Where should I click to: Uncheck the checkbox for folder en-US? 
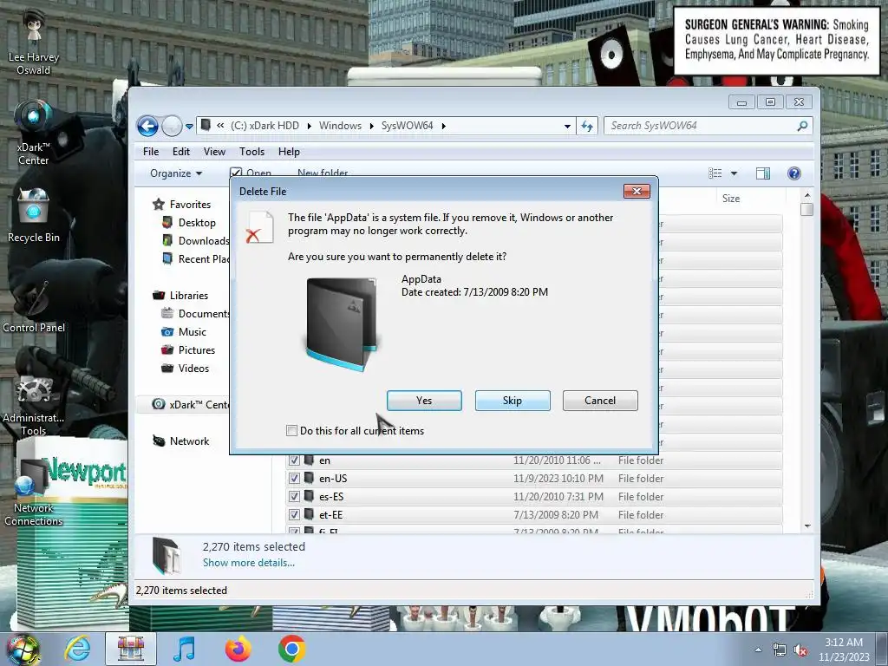294,478
